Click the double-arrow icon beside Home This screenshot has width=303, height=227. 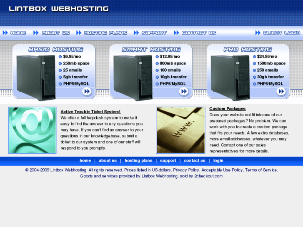point(5,33)
